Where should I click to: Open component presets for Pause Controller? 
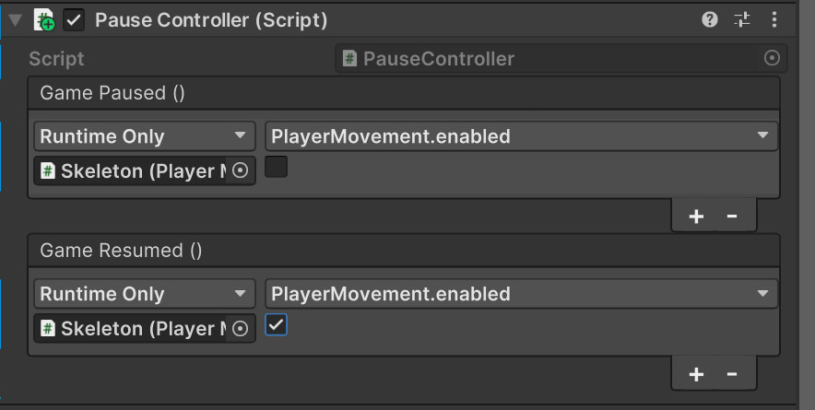click(742, 19)
